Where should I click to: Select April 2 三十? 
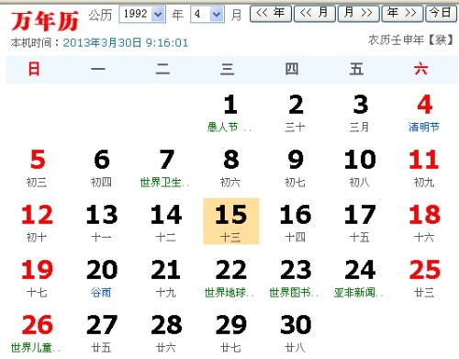296,113
